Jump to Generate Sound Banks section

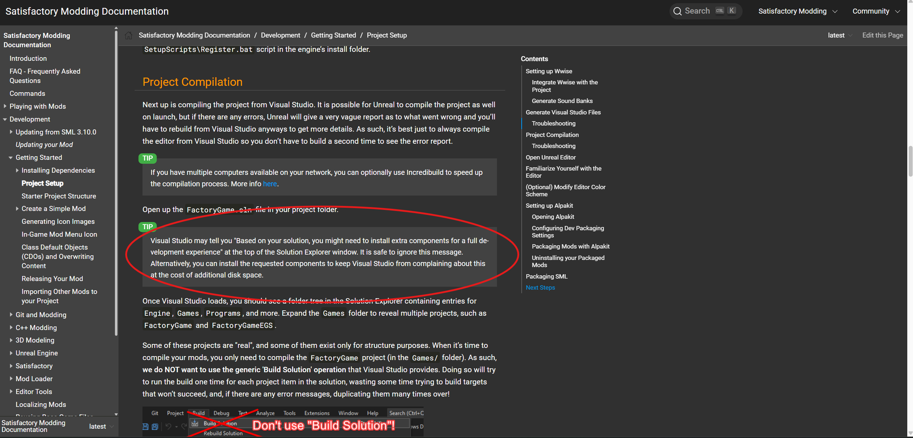(x=562, y=101)
